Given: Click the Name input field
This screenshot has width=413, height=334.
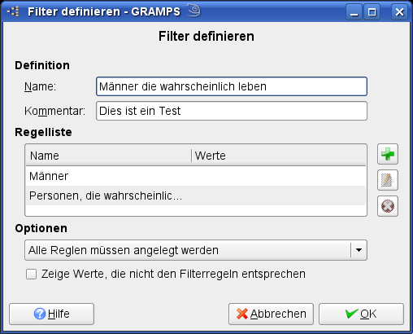Looking at the screenshot, I should (232, 86).
